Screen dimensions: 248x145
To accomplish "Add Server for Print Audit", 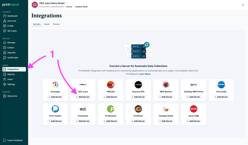I will click(x=221, y=97).
